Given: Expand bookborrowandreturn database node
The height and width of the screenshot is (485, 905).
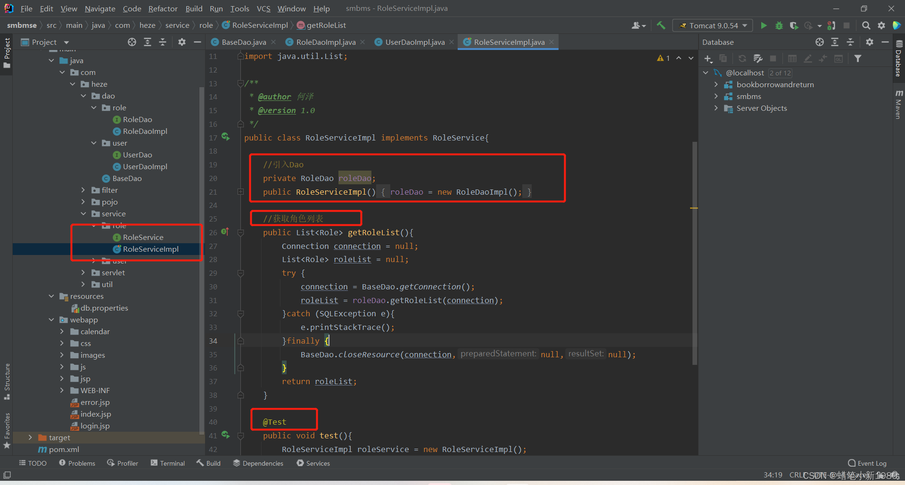Looking at the screenshot, I should pyautogui.click(x=716, y=84).
